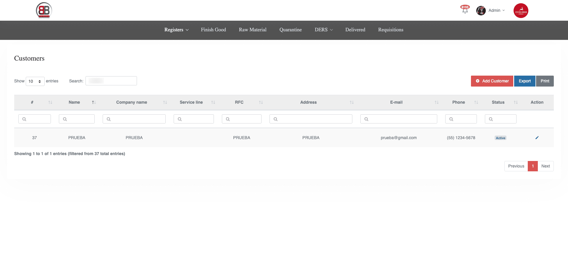The height and width of the screenshot is (262, 568).
Task: Open the Quarantine menu item
Action: pyautogui.click(x=291, y=30)
